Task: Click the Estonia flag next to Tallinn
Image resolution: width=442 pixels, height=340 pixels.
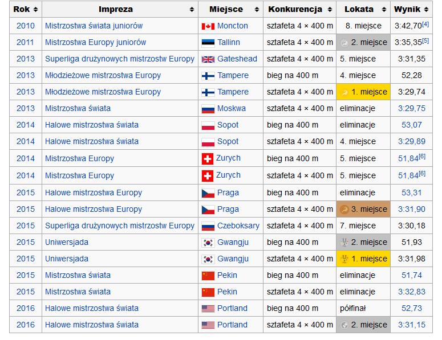Action: pyautogui.click(x=208, y=43)
